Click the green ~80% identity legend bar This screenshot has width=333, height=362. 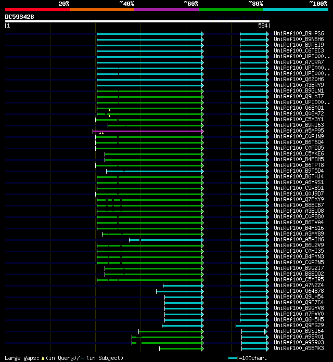point(231,9)
